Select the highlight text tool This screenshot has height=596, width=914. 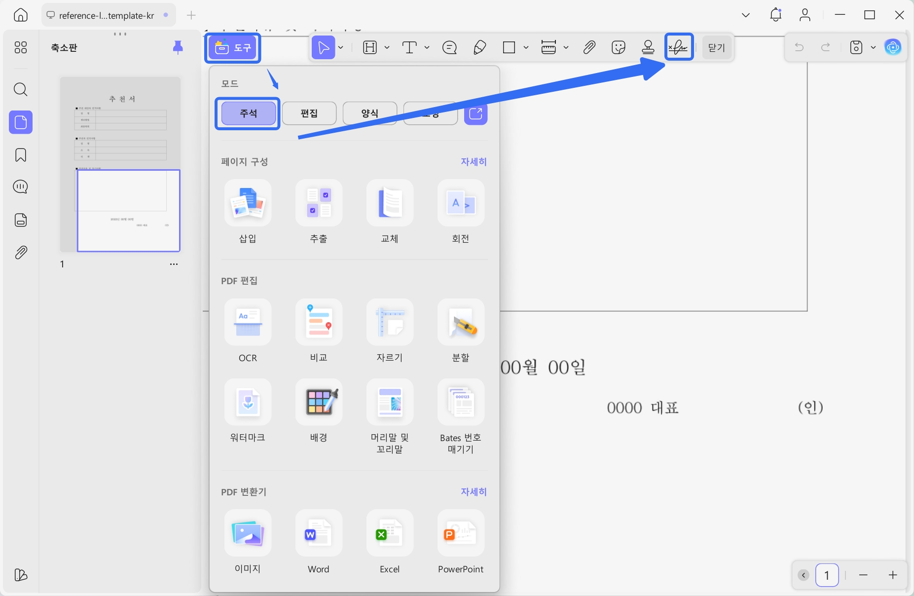point(370,48)
